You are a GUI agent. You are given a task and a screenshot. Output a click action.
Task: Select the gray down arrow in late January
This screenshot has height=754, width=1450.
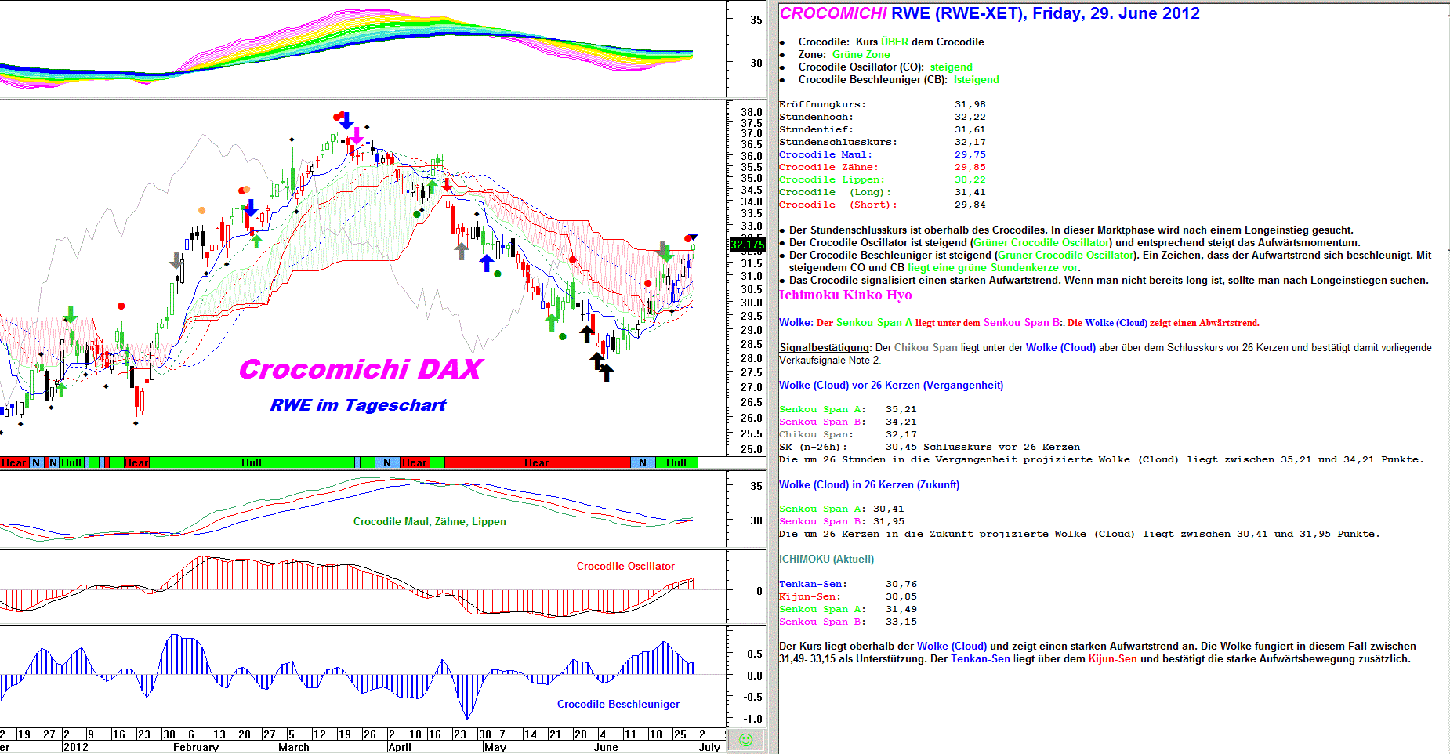[x=176, y=260]
